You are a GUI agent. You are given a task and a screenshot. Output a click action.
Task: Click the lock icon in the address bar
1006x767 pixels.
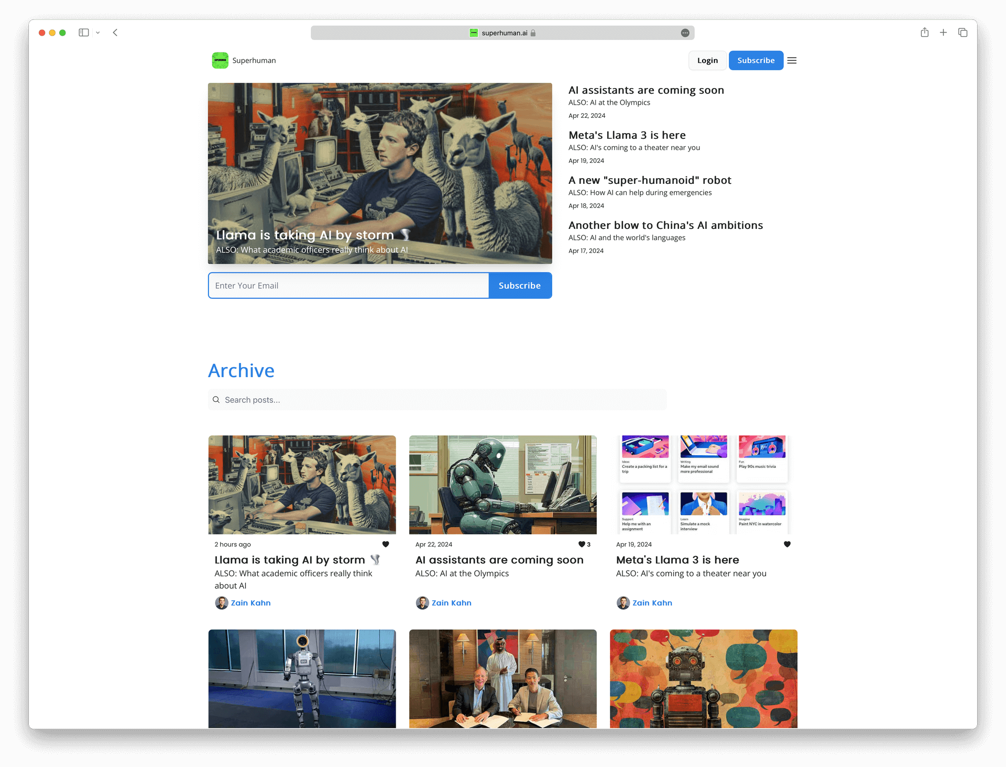(532, 32)
